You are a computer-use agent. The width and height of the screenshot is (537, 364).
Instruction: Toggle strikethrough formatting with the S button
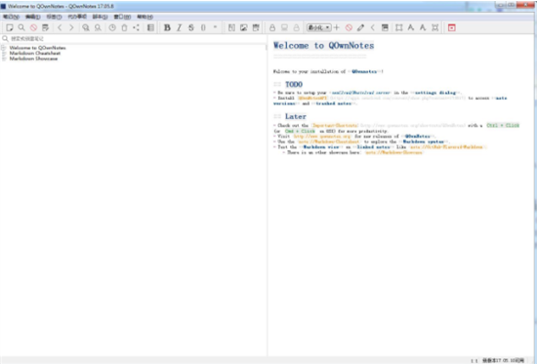pyautogui.click(x=191, y=27)
